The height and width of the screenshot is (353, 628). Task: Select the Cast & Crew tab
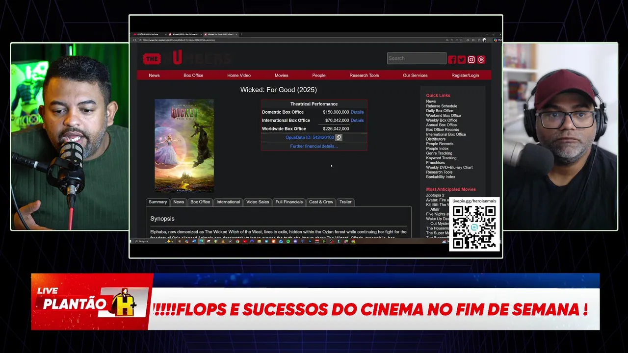point(321,202)
